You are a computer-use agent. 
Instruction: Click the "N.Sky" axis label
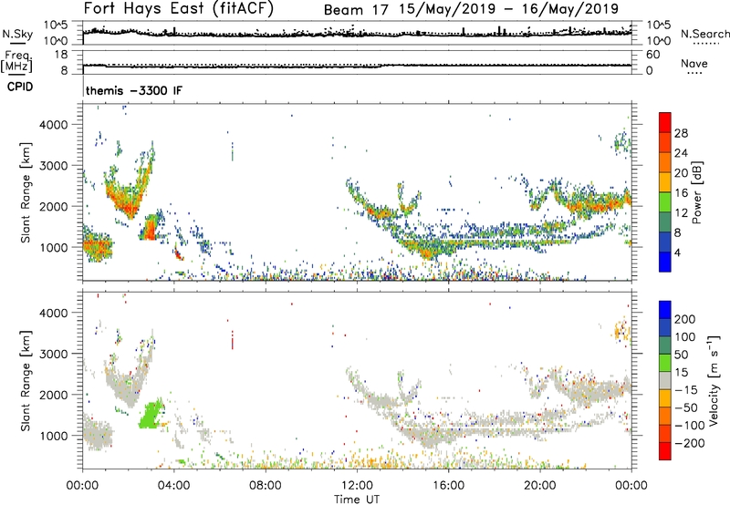pyautogui.click(x=17, y=34)
